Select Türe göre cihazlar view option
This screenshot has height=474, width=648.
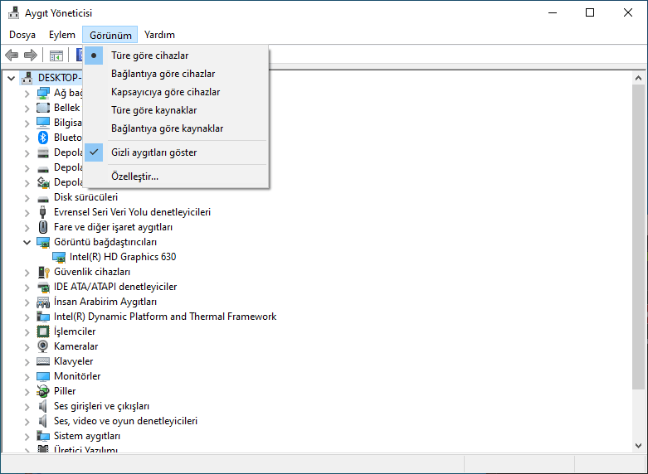(x=176, y=56)
